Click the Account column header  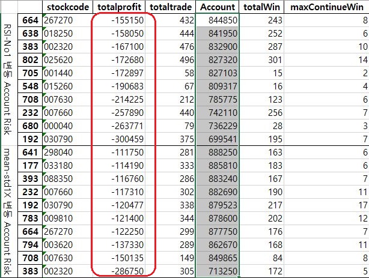218,7
